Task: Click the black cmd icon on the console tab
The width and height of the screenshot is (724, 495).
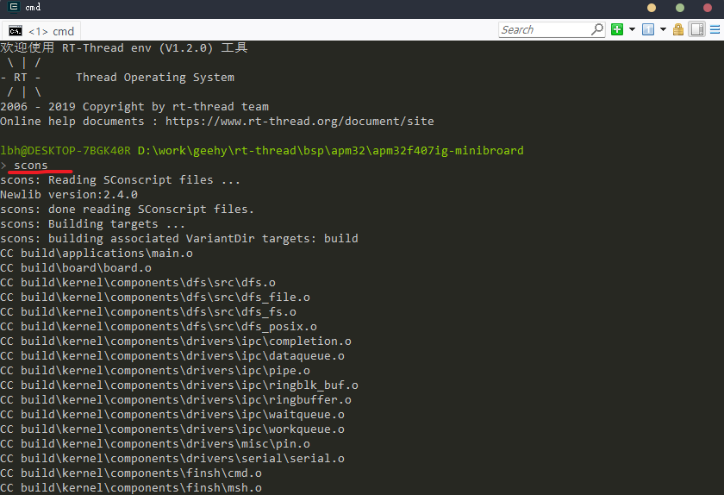Action: 16,31
